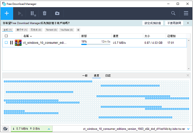
Task: Switch to 進度 details tab
Action: click(x=96, y=75)
